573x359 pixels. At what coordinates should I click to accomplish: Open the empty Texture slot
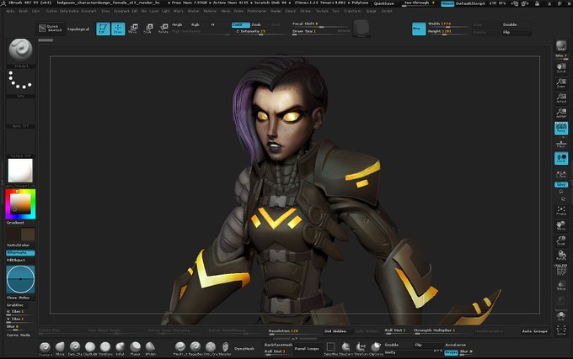tap(20, 141)
